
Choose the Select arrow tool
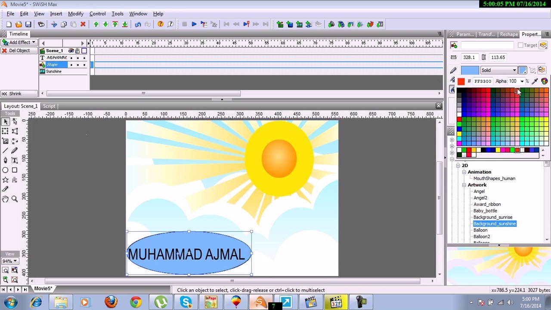[6, 122]
